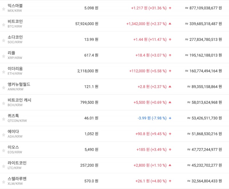Click the up arrow beside +11.47 %
The width and height of the screenshot is (229, 189).
(x=170, y=39)
